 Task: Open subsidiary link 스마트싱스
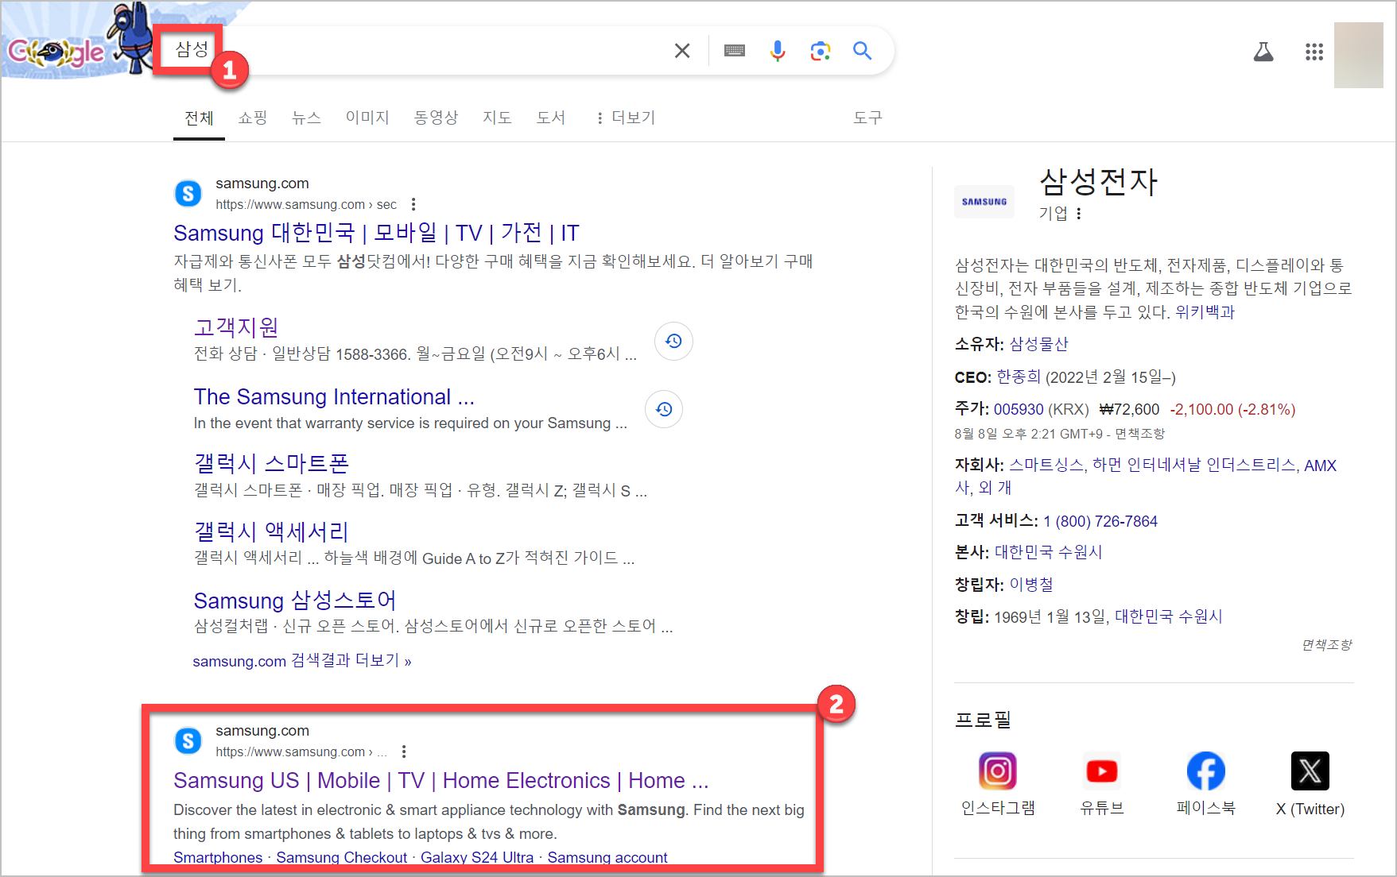point(1046,466)
